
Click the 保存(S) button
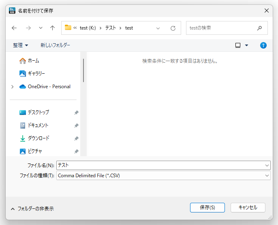pos(207,208)
